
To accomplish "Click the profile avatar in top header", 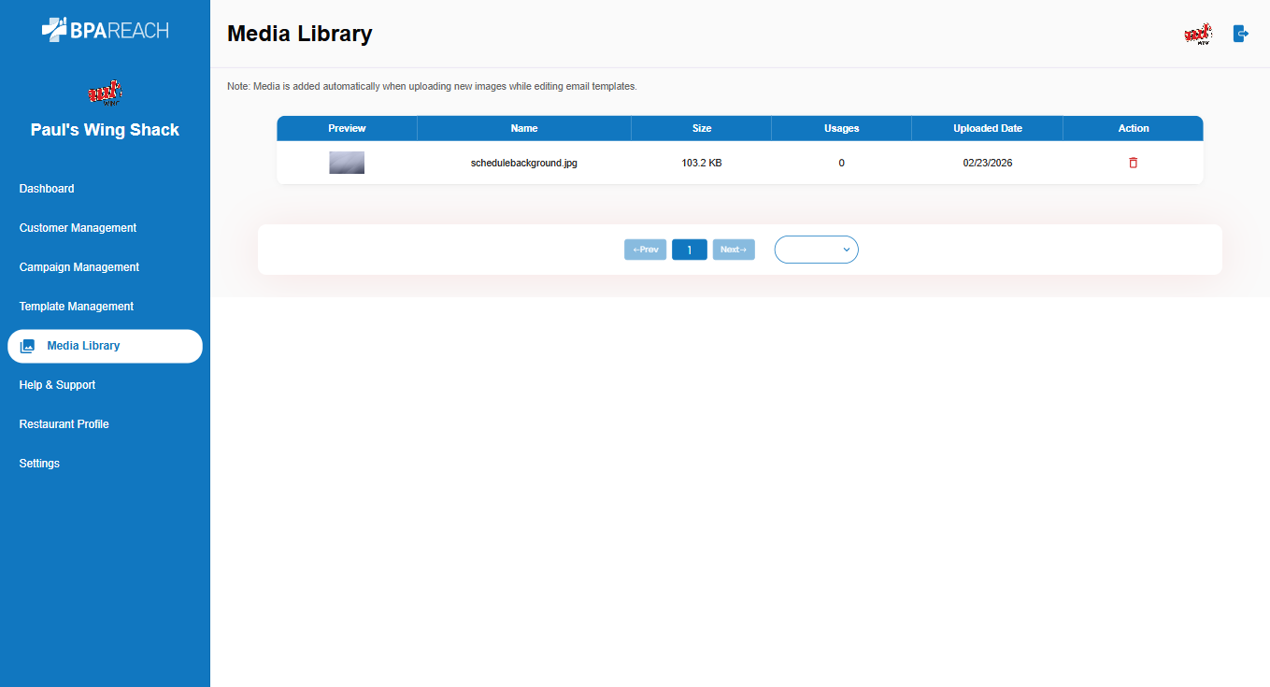I will click(x=1197, y=35).
